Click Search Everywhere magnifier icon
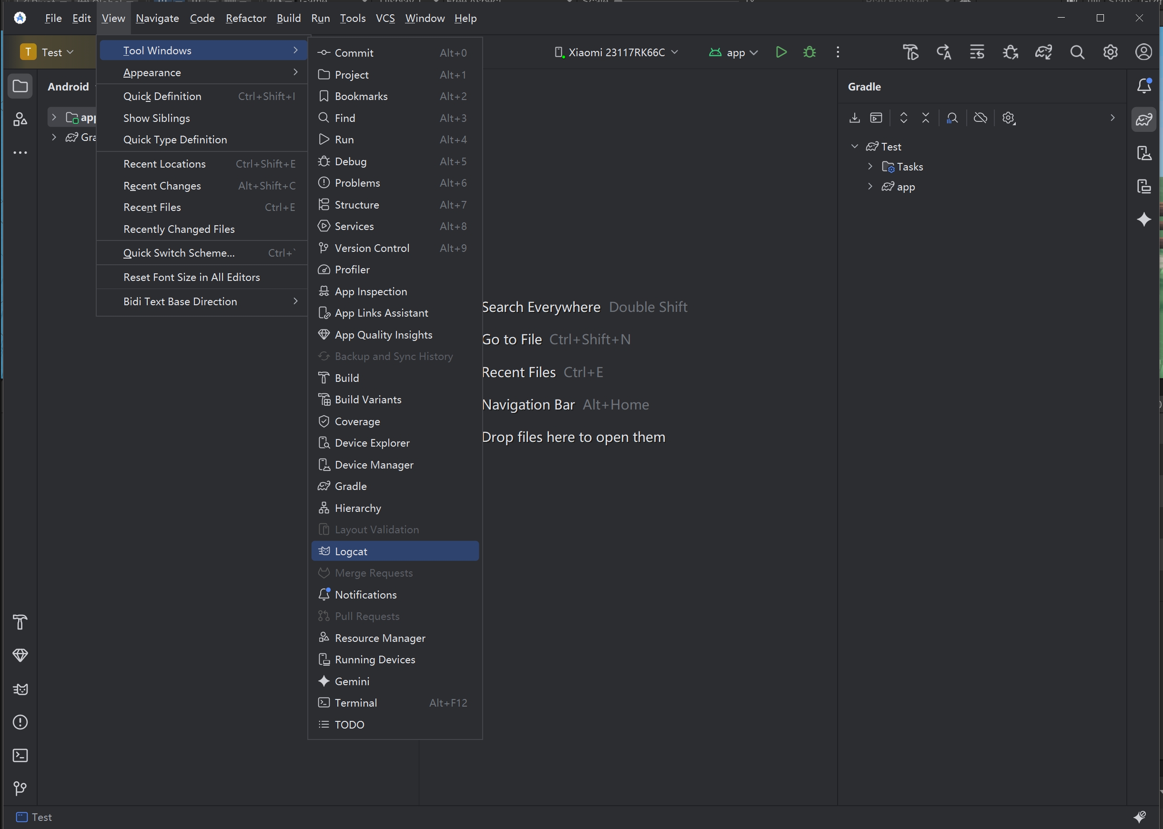The width and height of the screenshot is (1163, 829). [x=1077, y=52]
